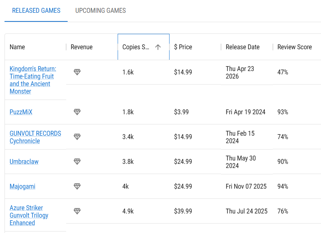This screenshot has width=321, height=233.
Task: Select the Thu Apr 23 2026 date
Action: (x=240, y=73)
